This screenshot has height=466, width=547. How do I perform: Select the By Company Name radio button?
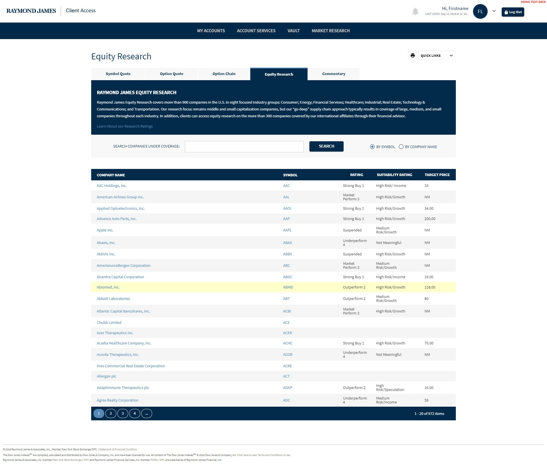(401, 147)
